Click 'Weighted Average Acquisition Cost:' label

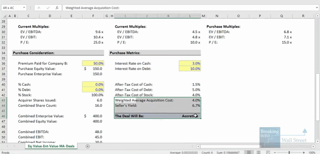click(x=144, y=100)
